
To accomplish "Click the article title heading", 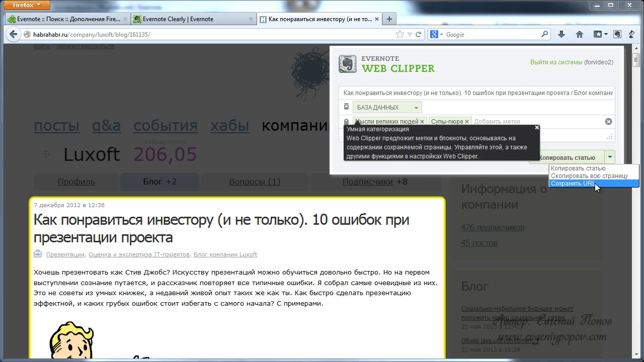I will pyautogui.click(x=221, y=228).
